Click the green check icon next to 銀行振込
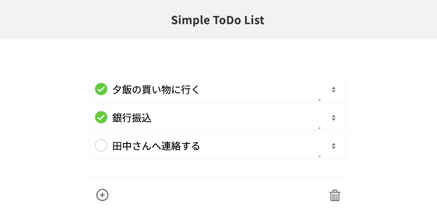The height and width of the screenshot is (218, 437). coord(101,117)
